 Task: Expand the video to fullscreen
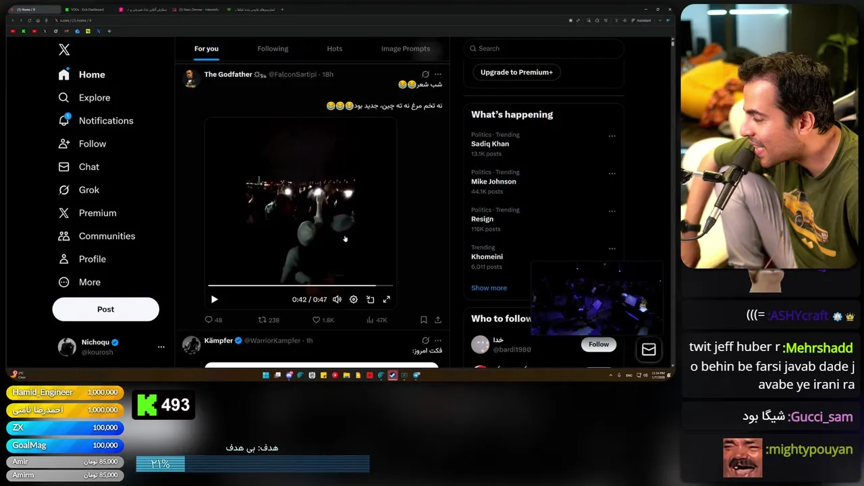pyautogui.click(x=387, y=300)
